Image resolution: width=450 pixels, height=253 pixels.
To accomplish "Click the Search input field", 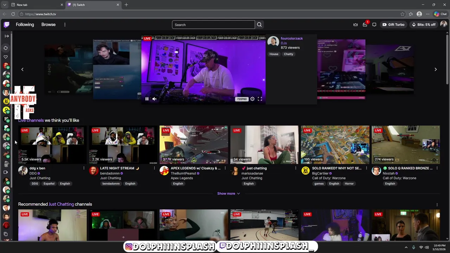I will 213,25.
